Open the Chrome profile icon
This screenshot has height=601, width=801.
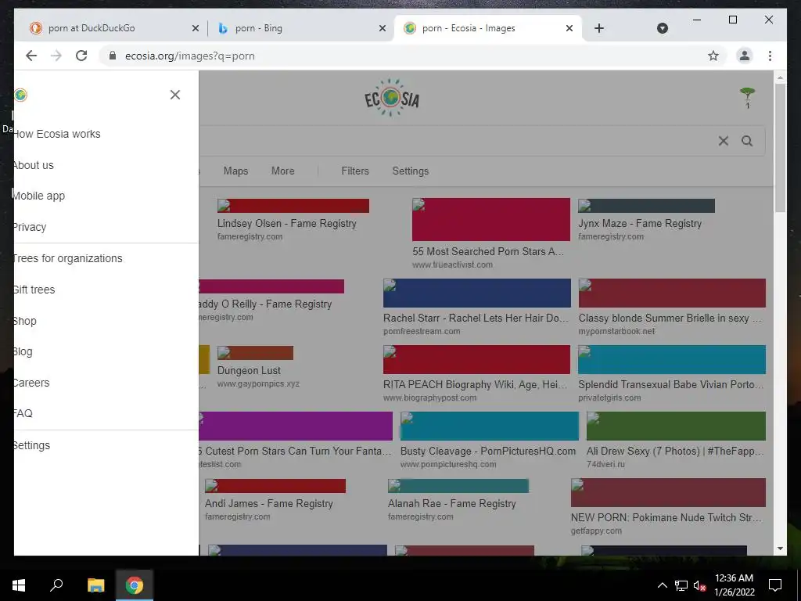745,56
